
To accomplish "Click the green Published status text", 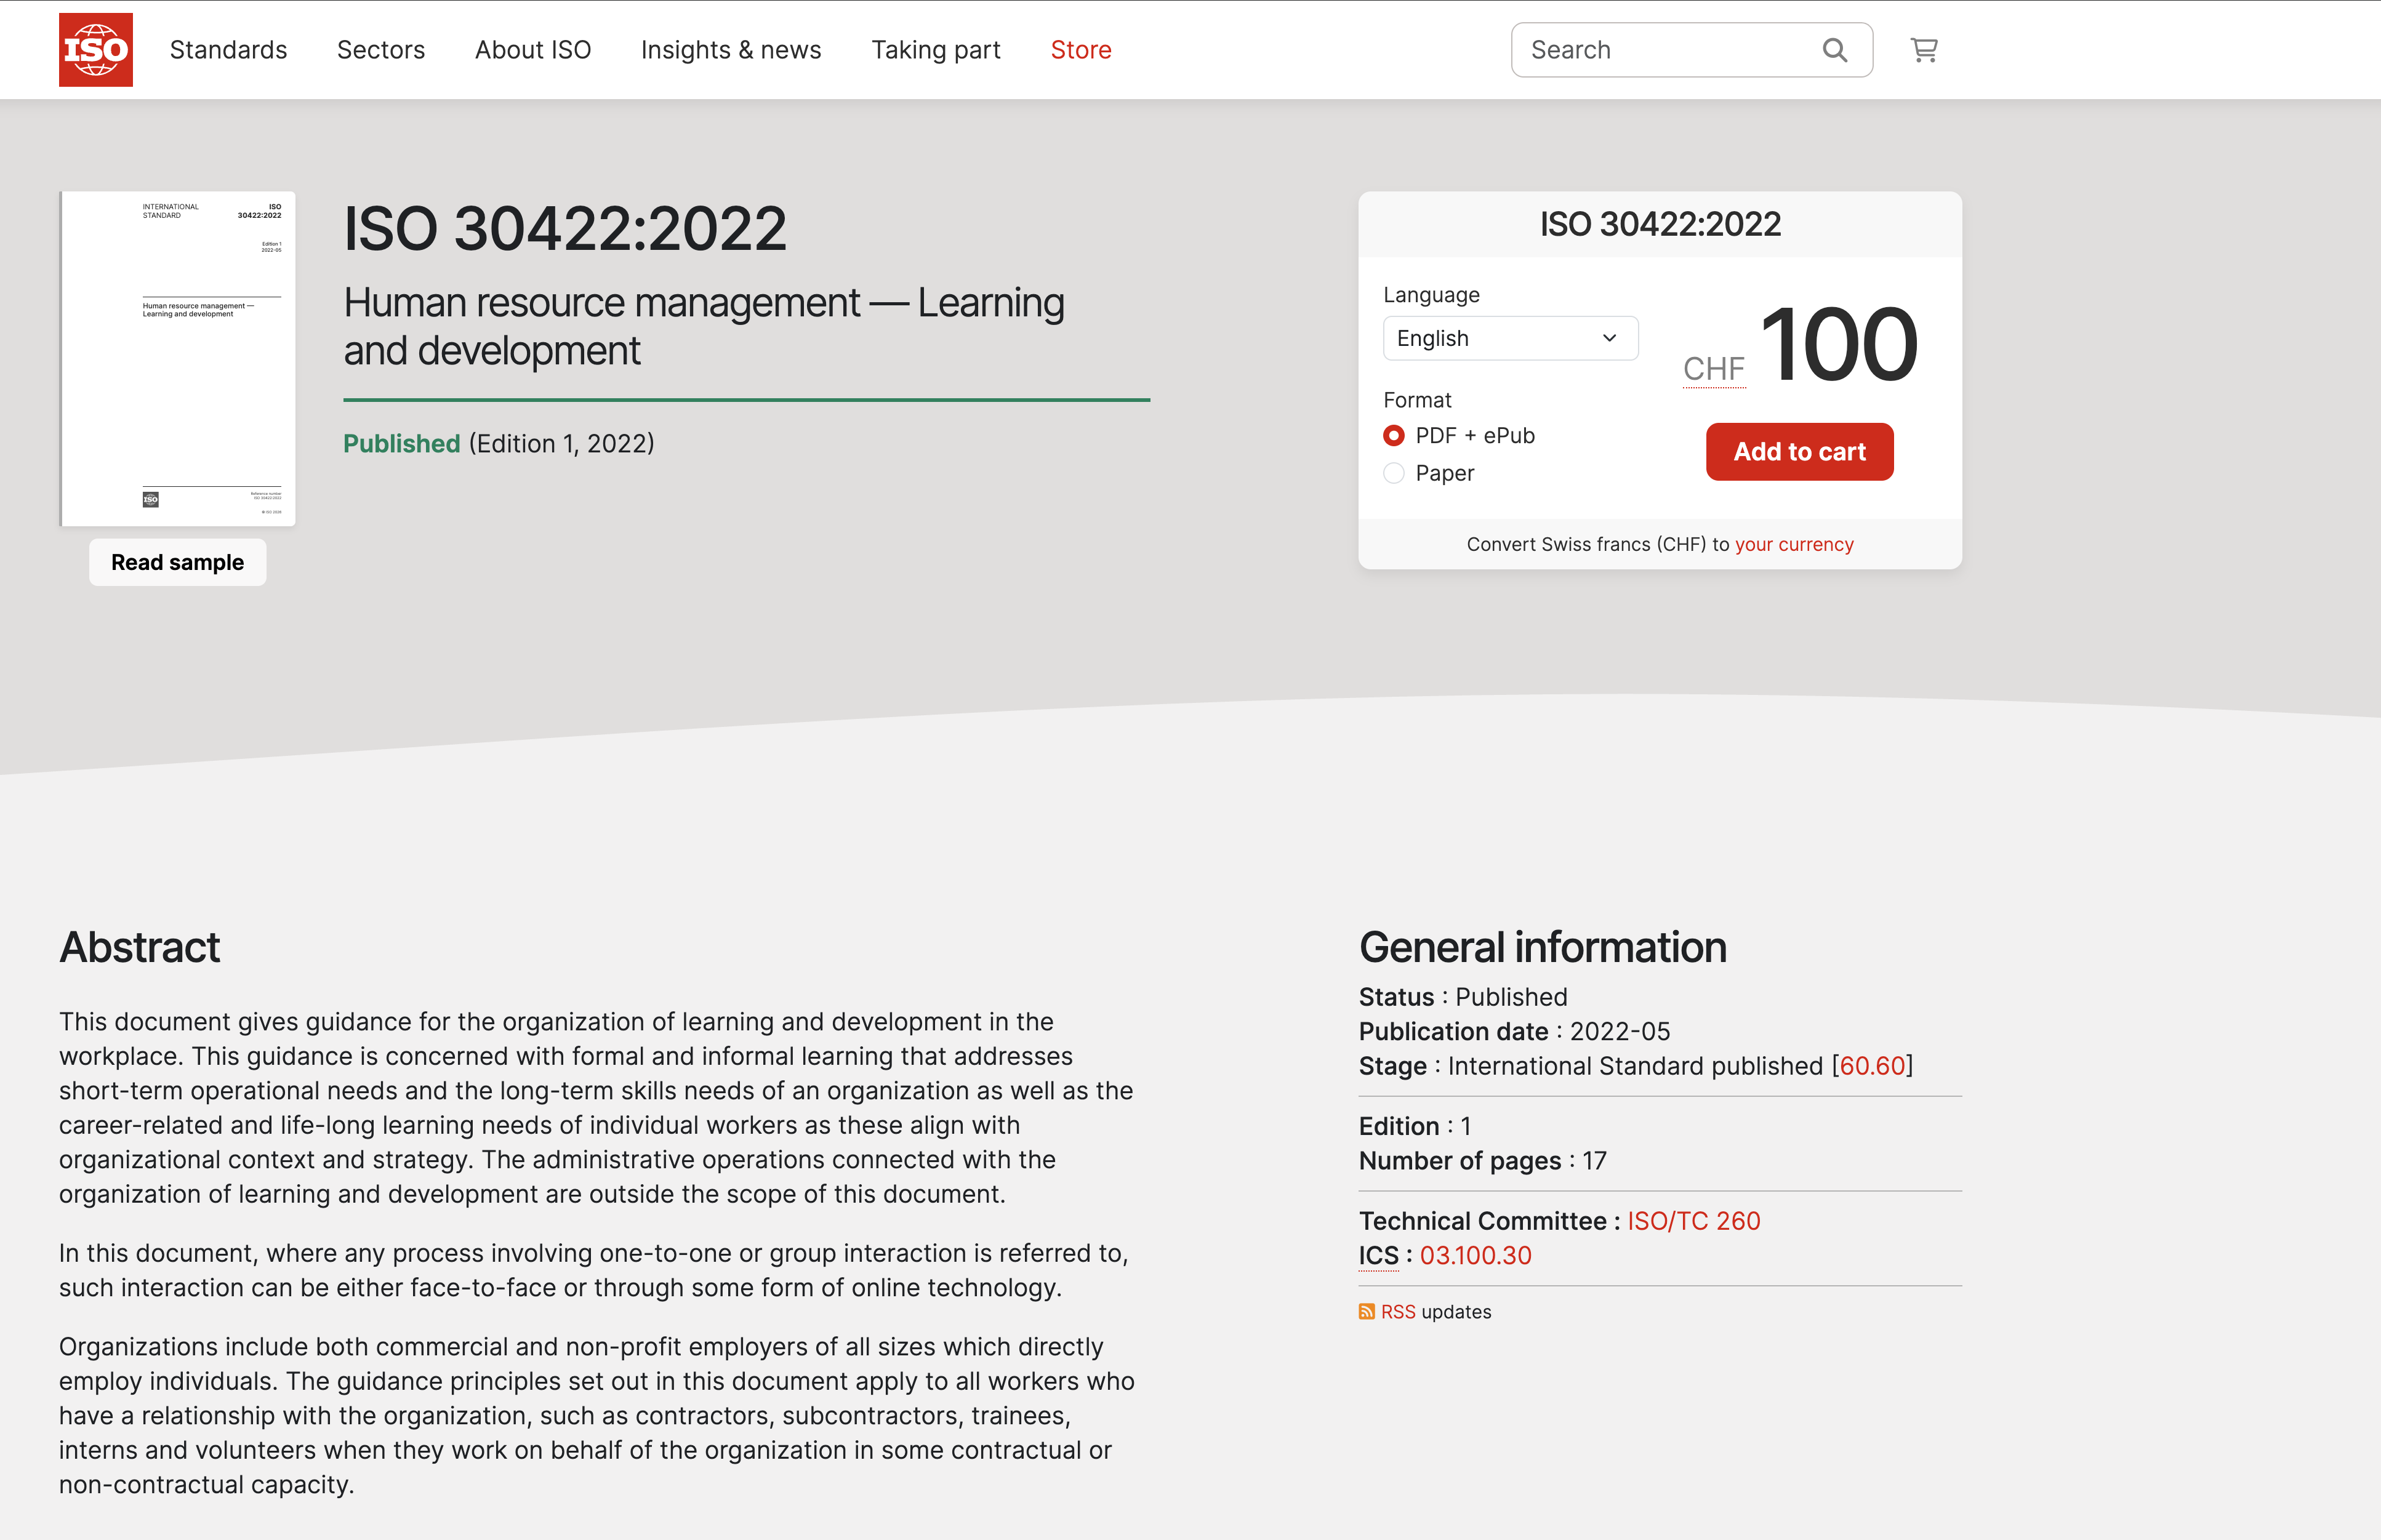I will point(402,443).
